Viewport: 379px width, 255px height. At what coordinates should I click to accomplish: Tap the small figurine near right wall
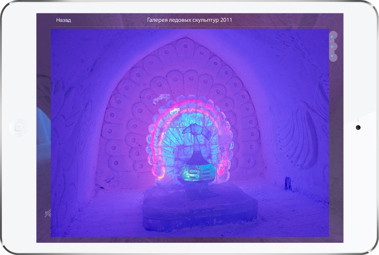[x=288, y=183]
